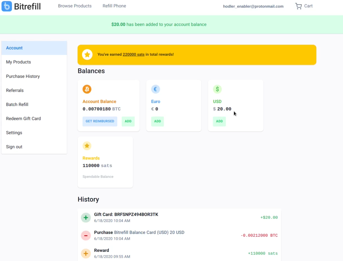Open the shopping cart icon
Image resolution: width=343 pixels, height=261 pixels.
pos(298,6)
